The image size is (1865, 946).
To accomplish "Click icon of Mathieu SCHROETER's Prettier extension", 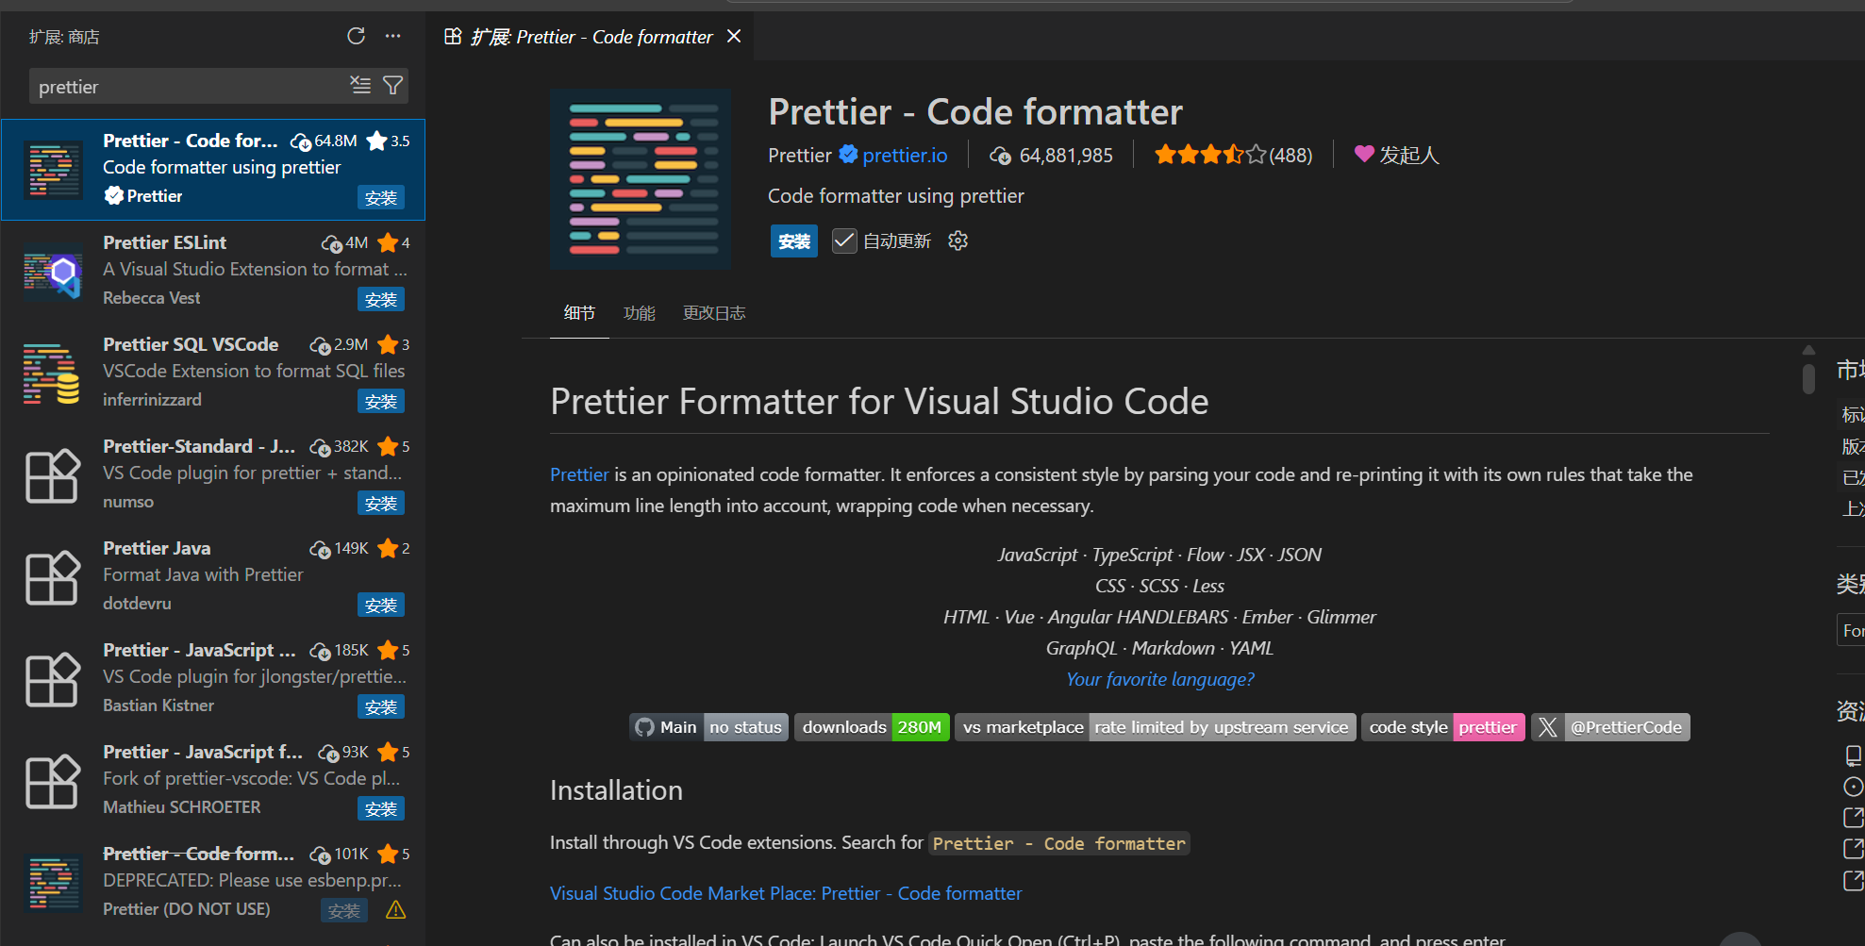I will click(x=53, y=781).
